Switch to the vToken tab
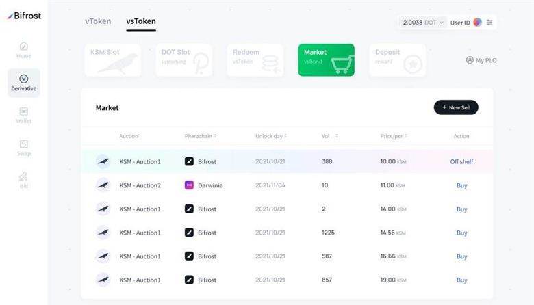Screen dimensions: 534x305 (98, 21)
